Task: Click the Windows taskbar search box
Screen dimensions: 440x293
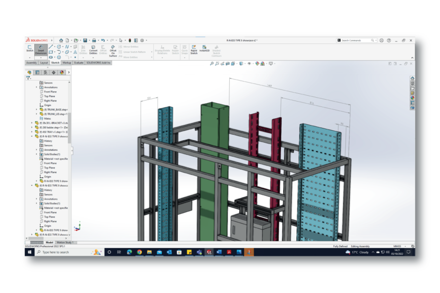Action: tap(69, 252)
